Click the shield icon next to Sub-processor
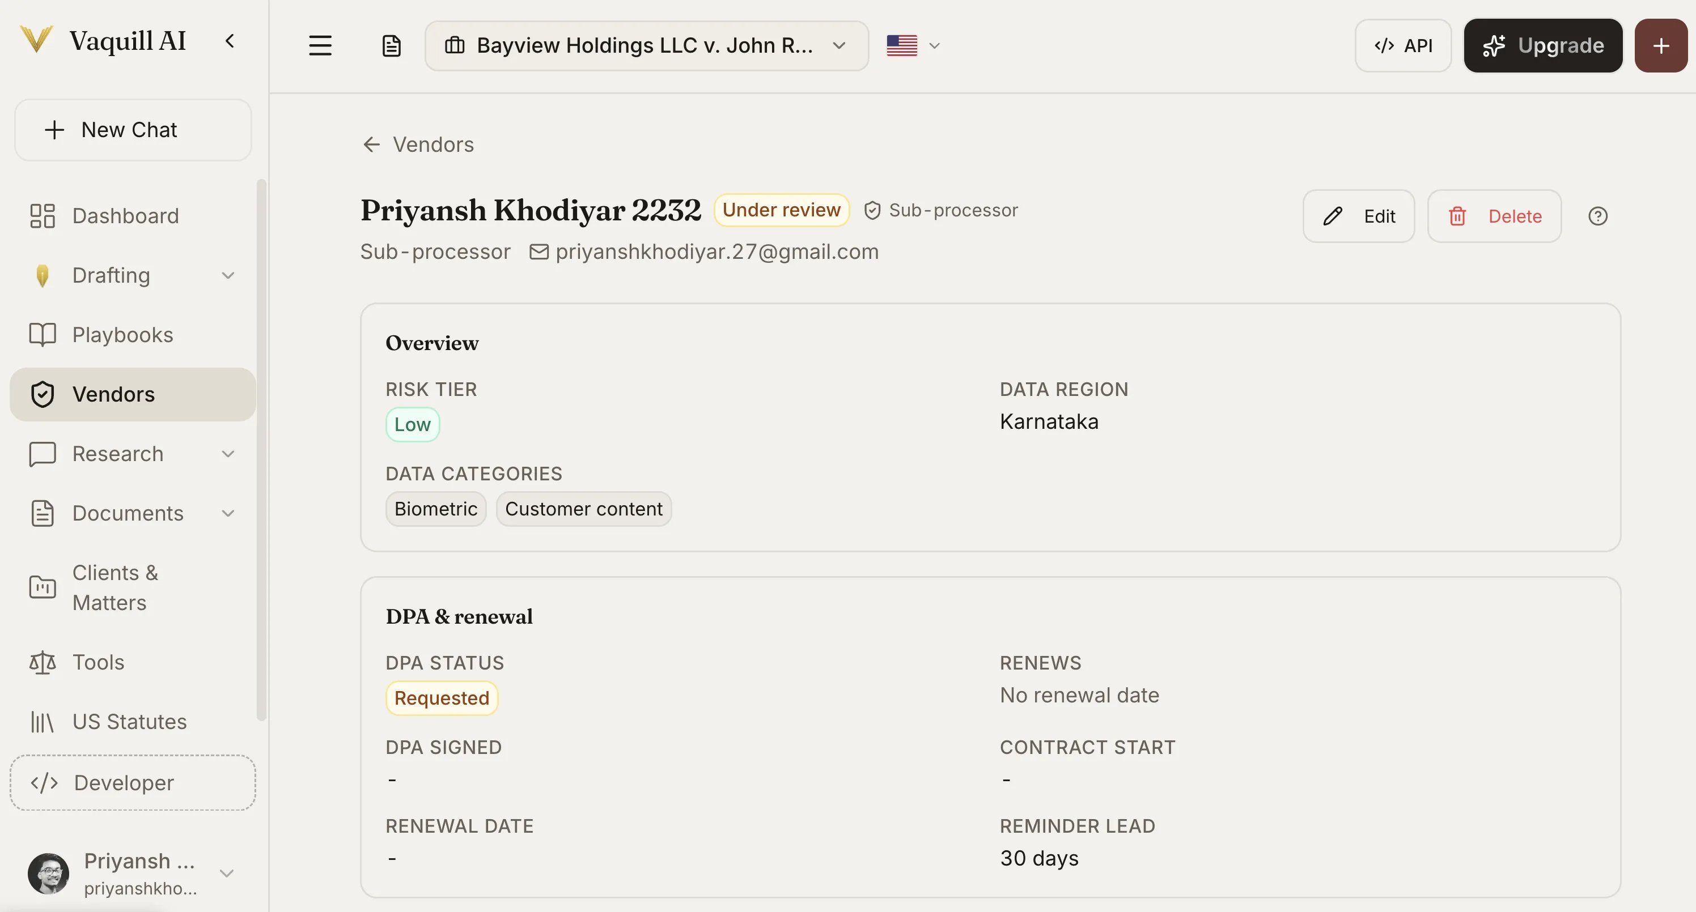This screenshot has height=912, width=1696. point(872,211)
